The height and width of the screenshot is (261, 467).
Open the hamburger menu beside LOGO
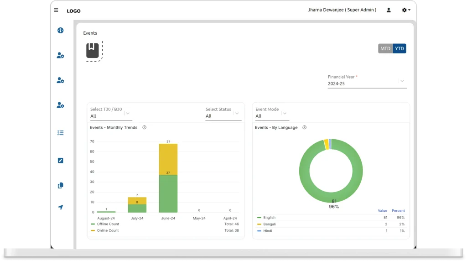pyautogui.click(x=56, y=10)
